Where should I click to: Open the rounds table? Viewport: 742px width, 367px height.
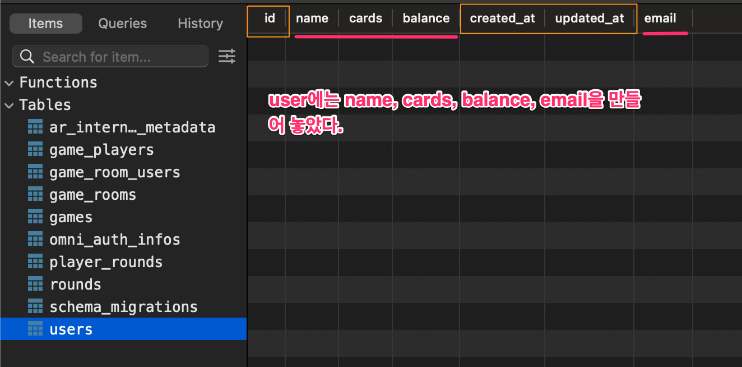coord(76,284)
